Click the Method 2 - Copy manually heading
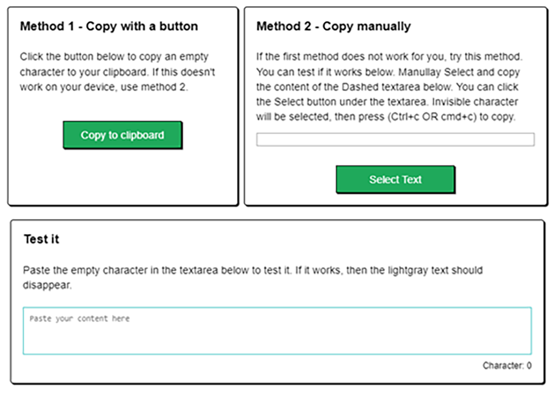Viewport: 554px width, 394px height. tap(333, 27)
